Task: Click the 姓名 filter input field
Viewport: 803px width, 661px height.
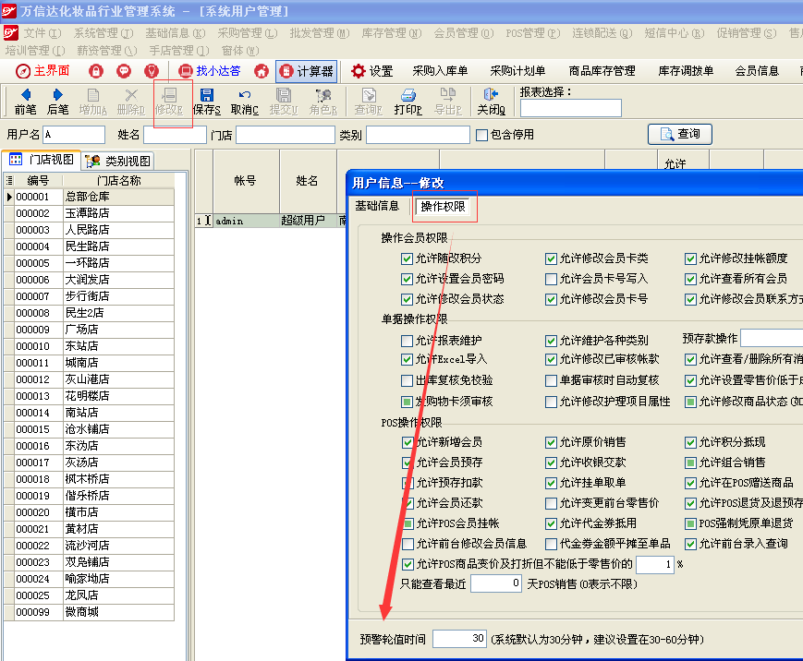Action: (x=175, y=135)
